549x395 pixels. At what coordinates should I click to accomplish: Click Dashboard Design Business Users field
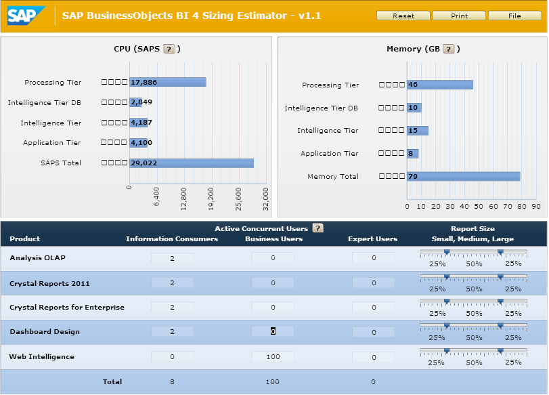[x=273, y=331]
